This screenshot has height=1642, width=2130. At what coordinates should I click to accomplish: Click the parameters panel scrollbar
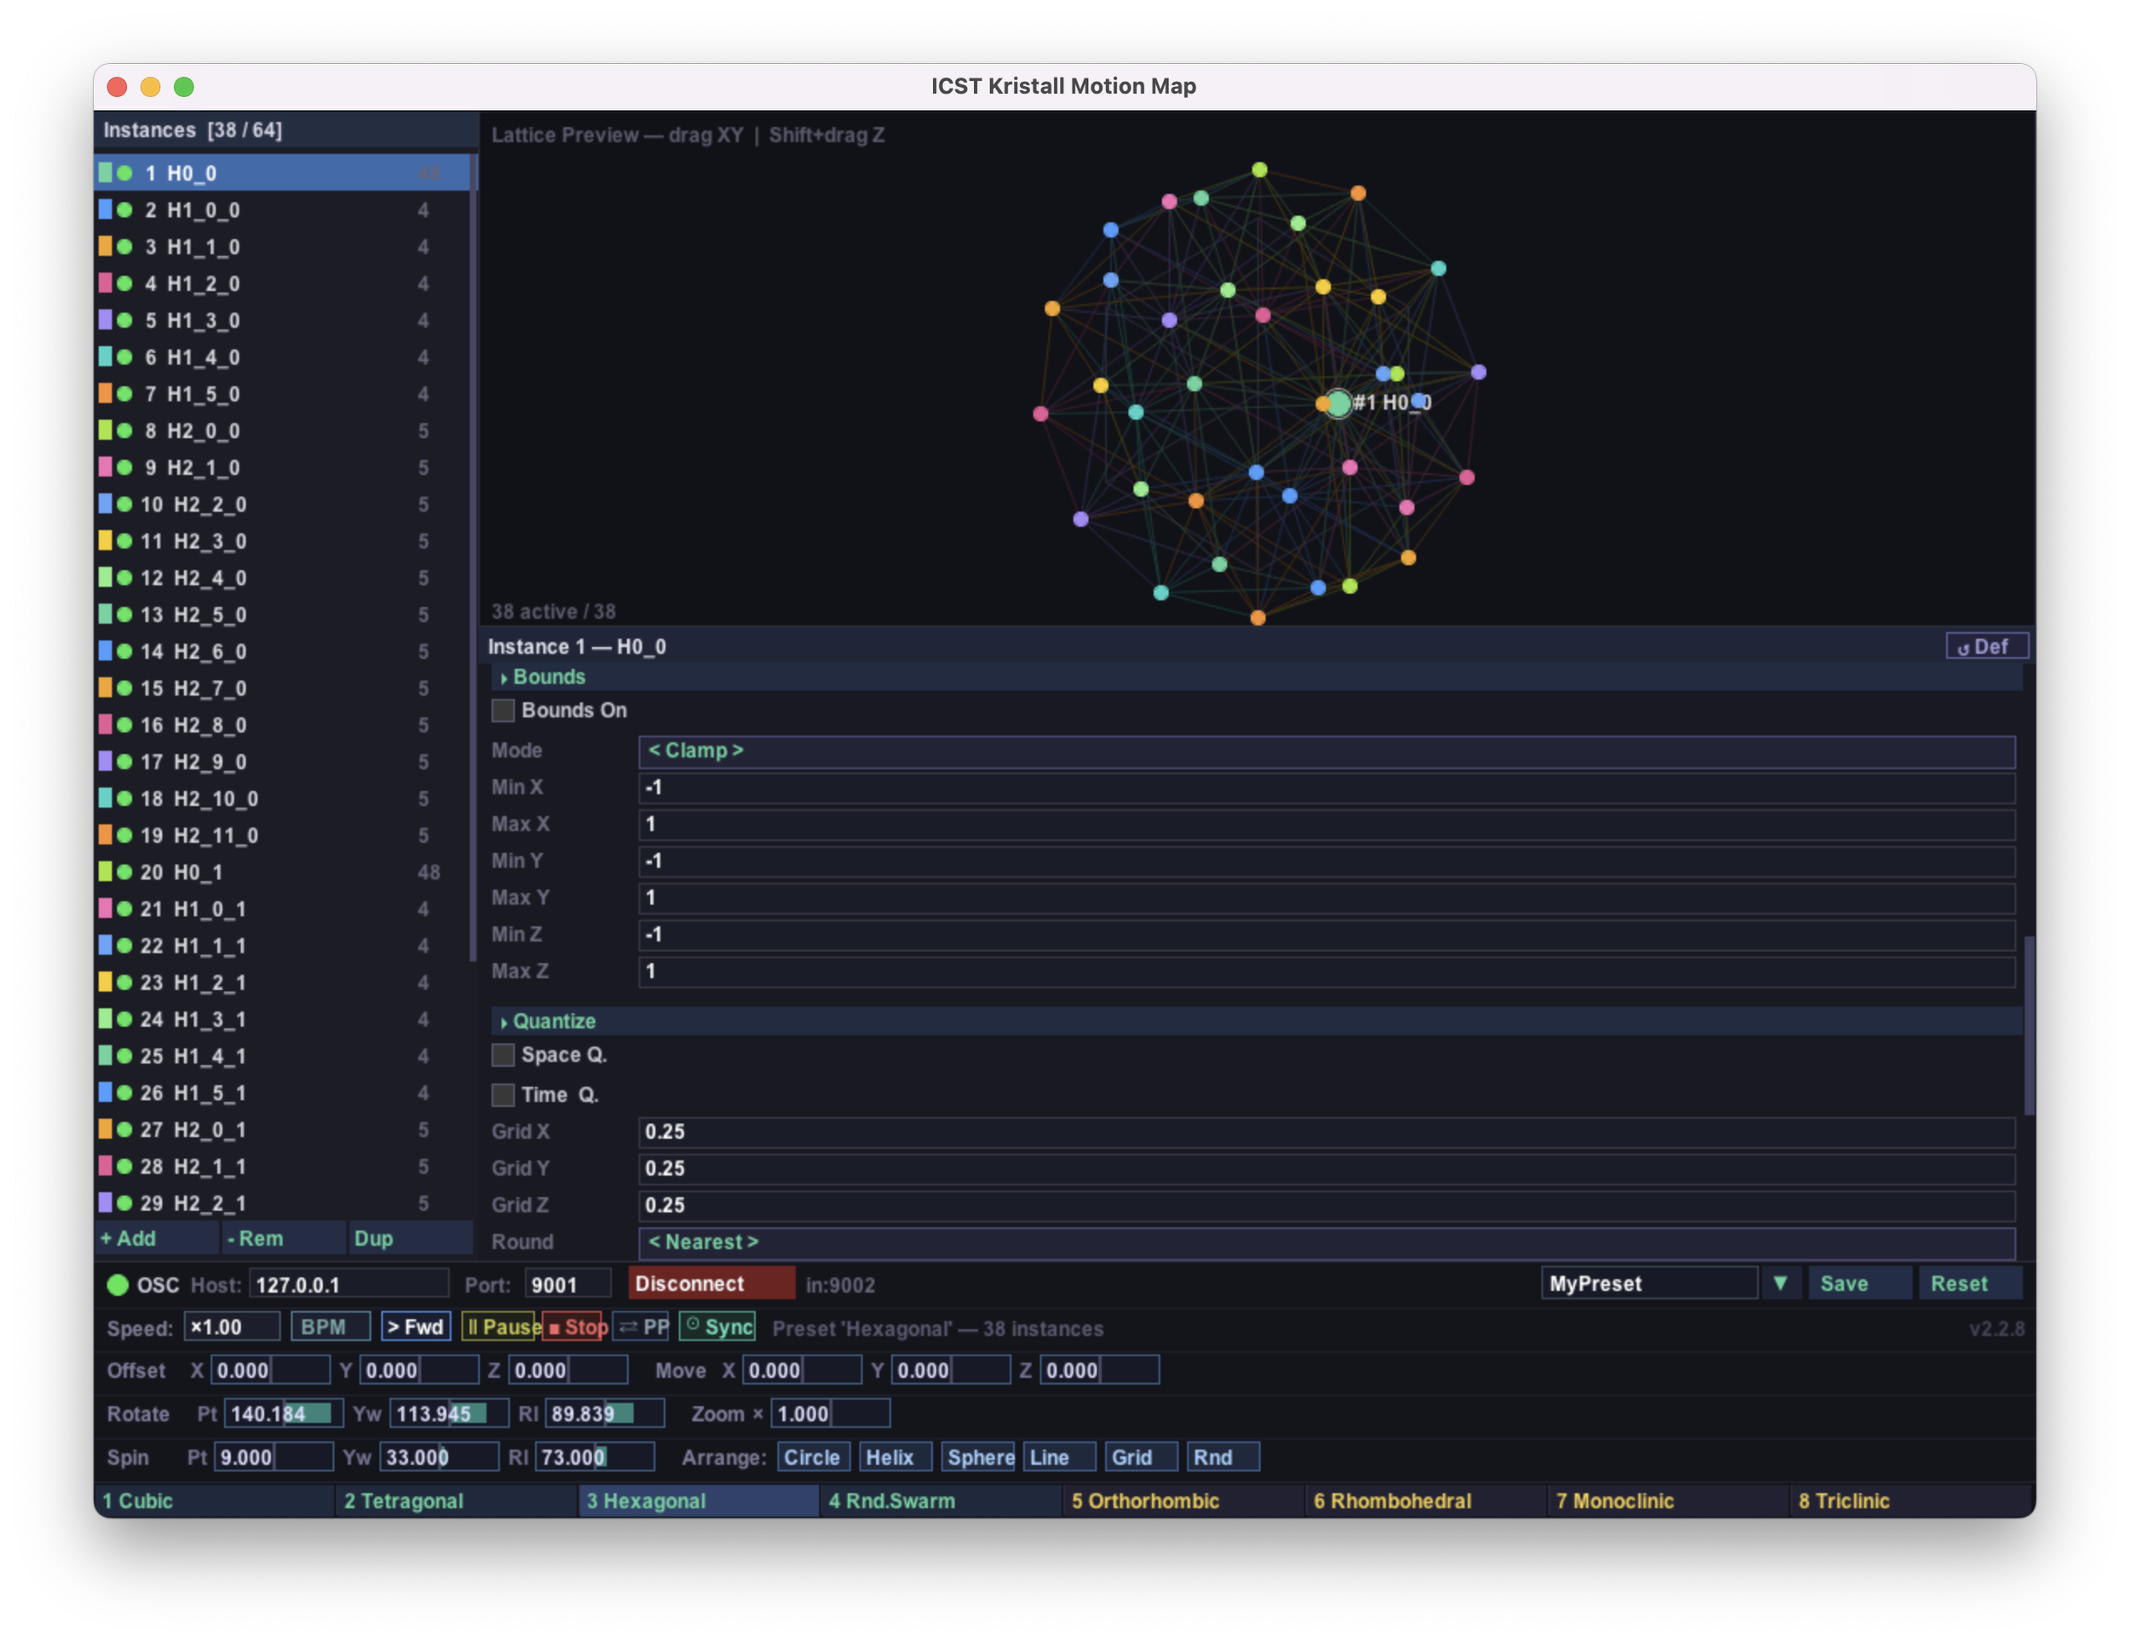tap(2029, 1024)
